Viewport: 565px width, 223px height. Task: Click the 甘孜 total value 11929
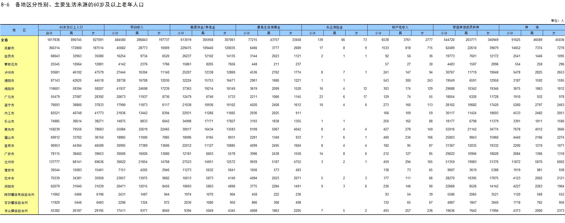[55, 203]
